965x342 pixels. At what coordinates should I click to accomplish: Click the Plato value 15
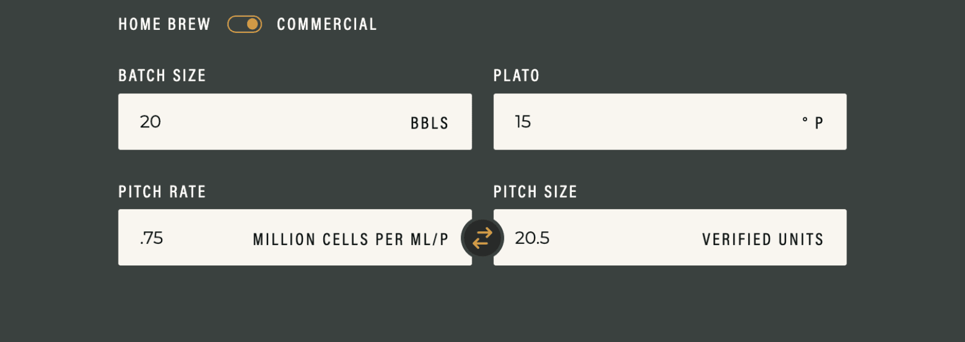click(x=523, y=122)
